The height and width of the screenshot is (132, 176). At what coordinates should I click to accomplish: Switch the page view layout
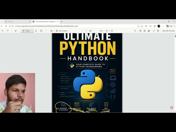click(41, 31)
